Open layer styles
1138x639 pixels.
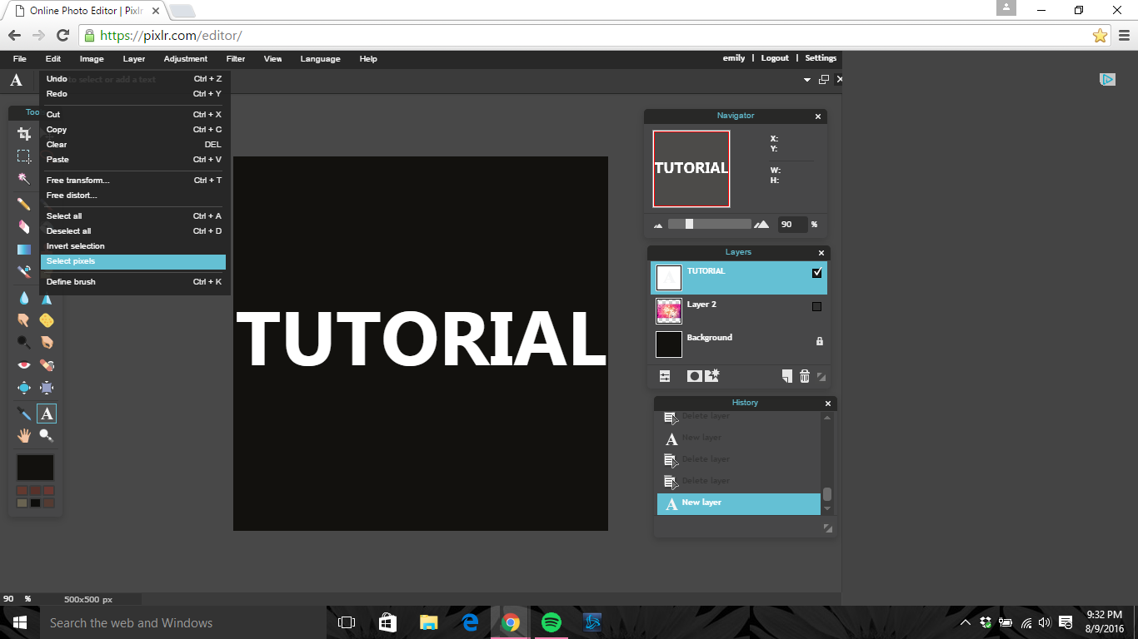coord(711,376)
